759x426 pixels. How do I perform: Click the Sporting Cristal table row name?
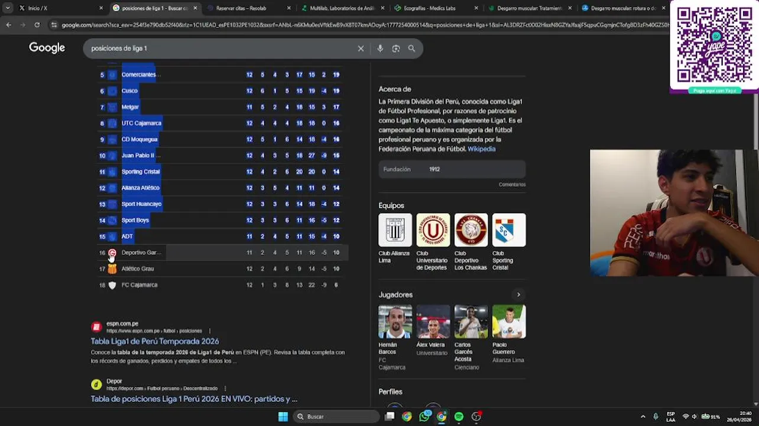tap(141, 172)
